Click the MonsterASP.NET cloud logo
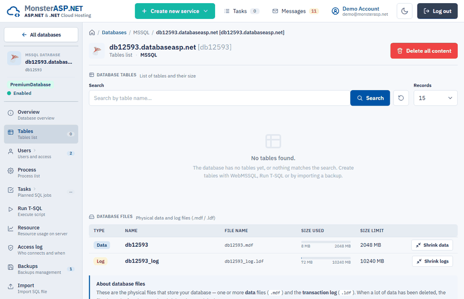The height and width of the screenshot is (299, 464). click(x=13, y=11)
